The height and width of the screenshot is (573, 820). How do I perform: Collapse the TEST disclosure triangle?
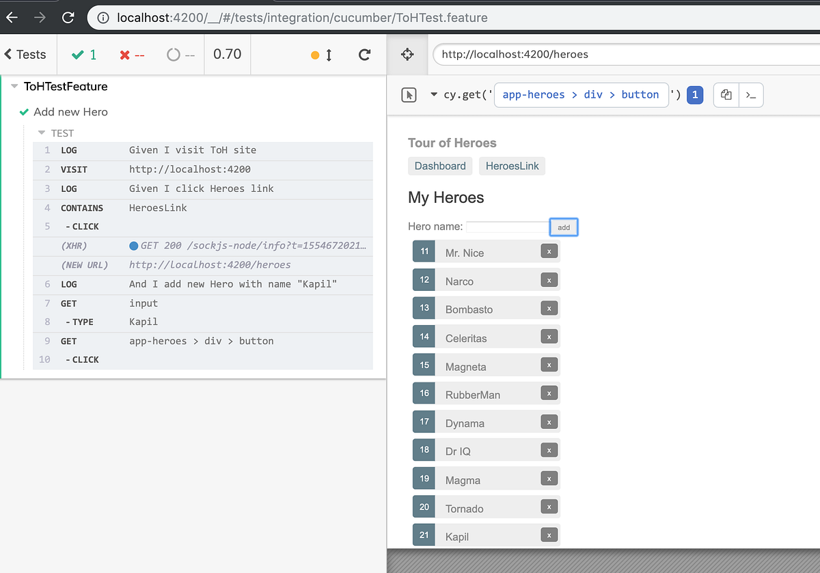41,132
